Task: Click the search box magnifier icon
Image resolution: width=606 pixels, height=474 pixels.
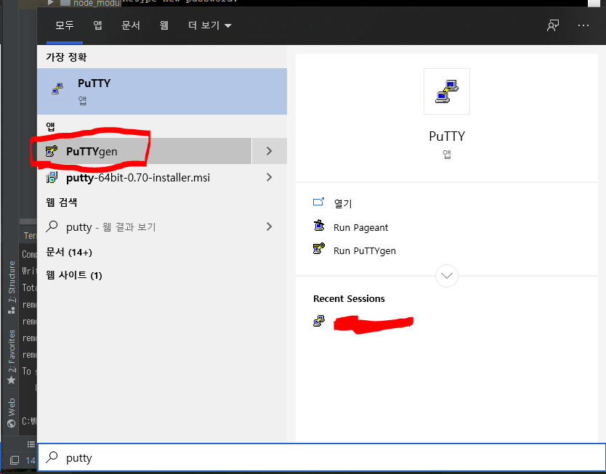Action: coord(52,457)
